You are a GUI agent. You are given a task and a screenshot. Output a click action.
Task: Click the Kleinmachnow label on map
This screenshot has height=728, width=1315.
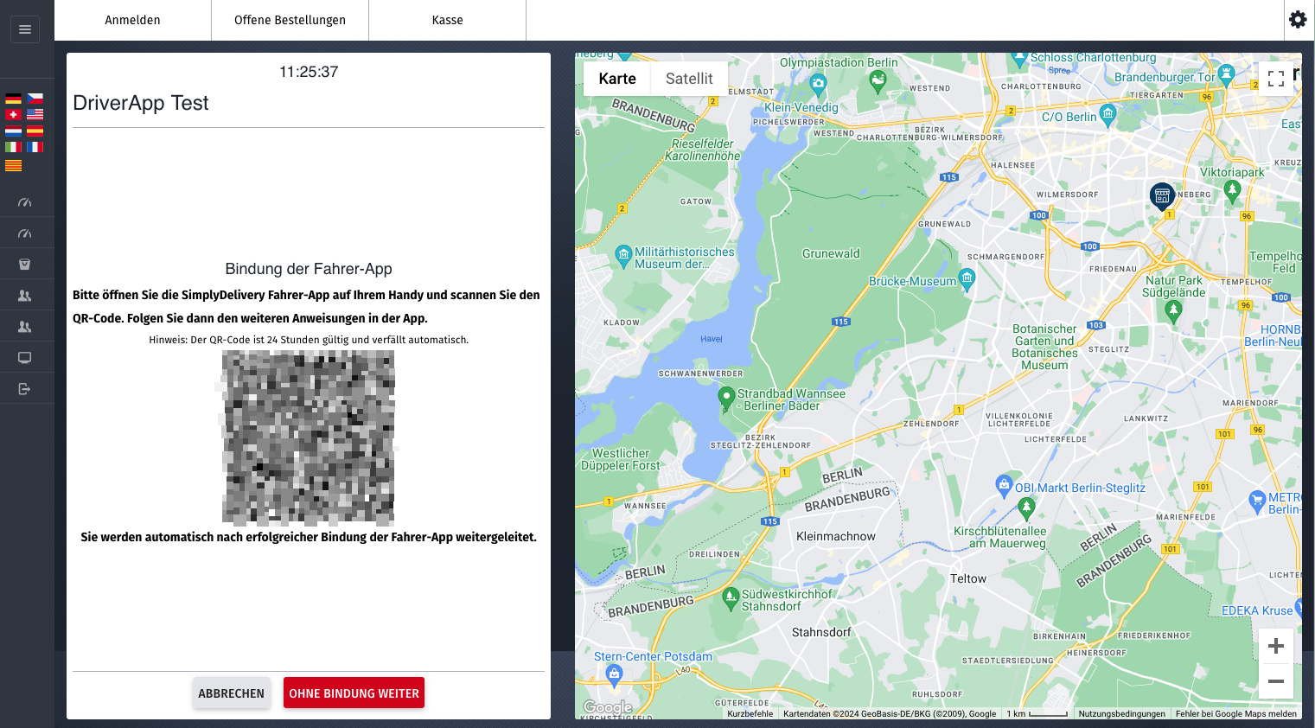[x=836, y=536]
